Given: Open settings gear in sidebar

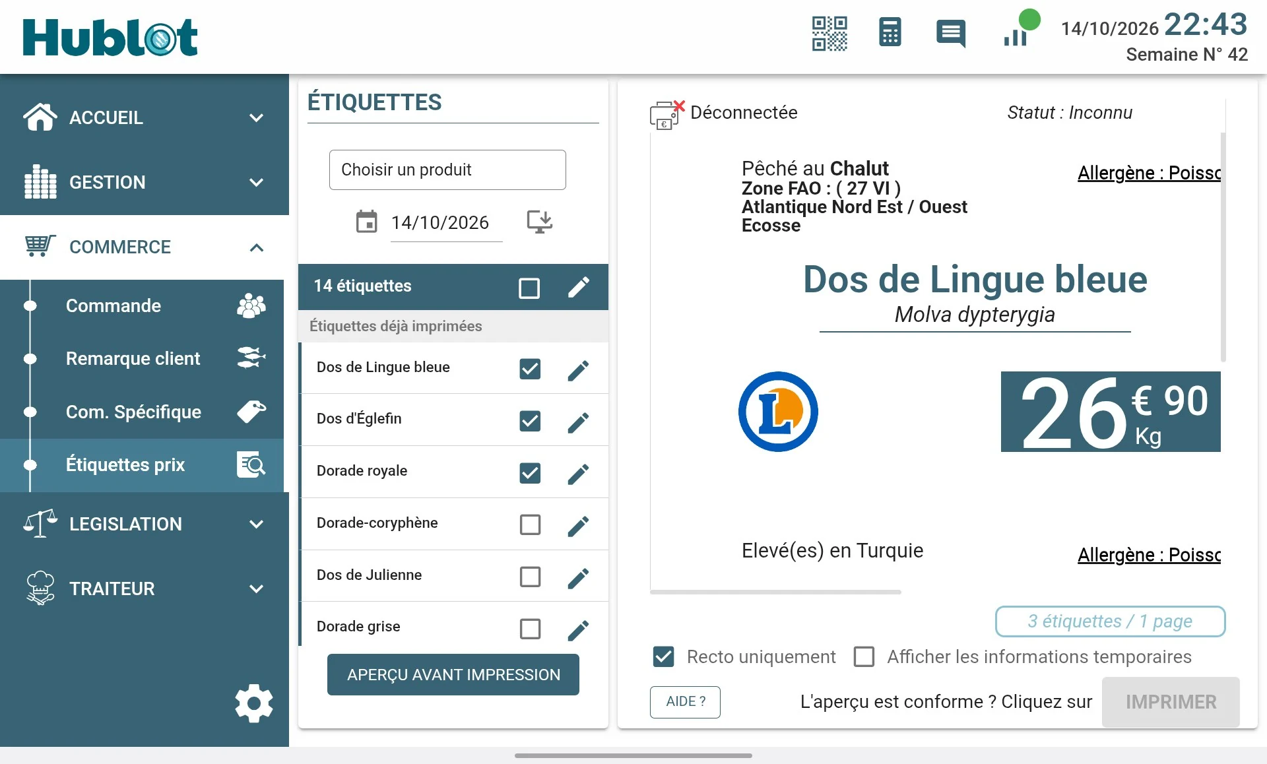Looking at the screenshot, I should (x=254, y=703).
